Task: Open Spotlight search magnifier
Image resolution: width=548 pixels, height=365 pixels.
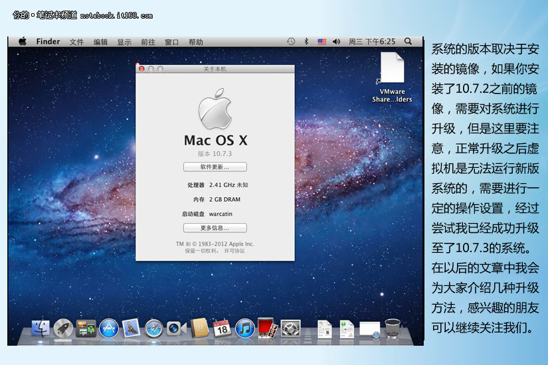Action: pos(408,41)
